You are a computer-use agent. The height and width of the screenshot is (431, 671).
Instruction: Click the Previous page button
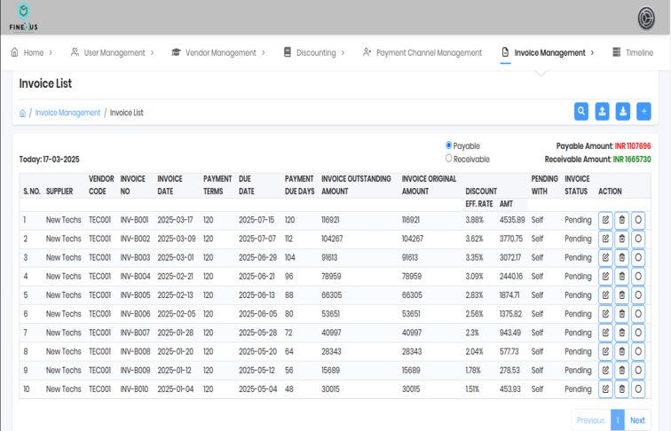[x=590, y=420]
